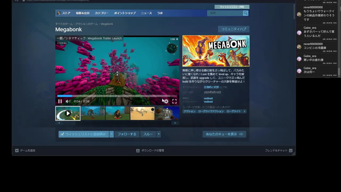Viewport: 341px width, 192px height.
Task: Mute the trailer with the speaker icon
Action: pyautogui.click(x=68, y=101)
